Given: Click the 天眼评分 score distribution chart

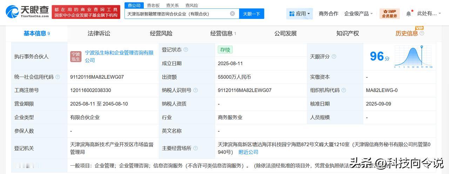Looking at the screenshot, I should point(414,56).
